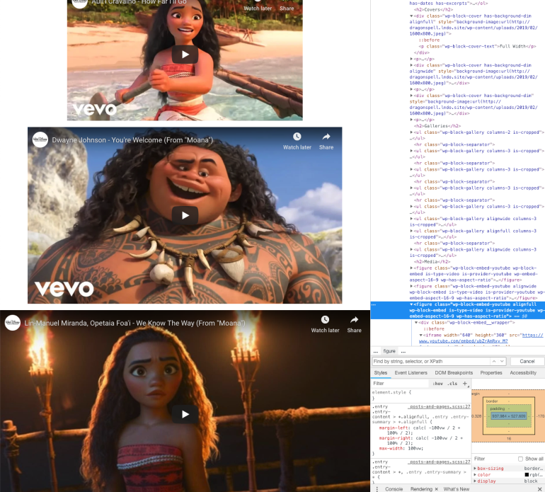Switch to the Styles tab
Screen dimensions: 545x492
click(x=381, y=372)
